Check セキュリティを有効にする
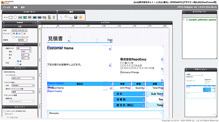The height and width of the screenshot is (122, 219). pyautogui.click(x=5, y=111)
